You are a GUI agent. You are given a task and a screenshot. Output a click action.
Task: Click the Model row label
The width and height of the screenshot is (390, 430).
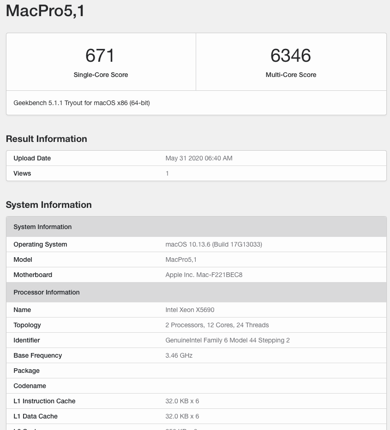point(23,259)
